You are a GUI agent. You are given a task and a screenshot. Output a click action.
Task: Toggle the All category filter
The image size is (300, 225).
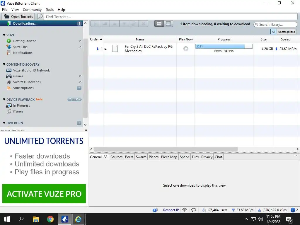[273, 32]
